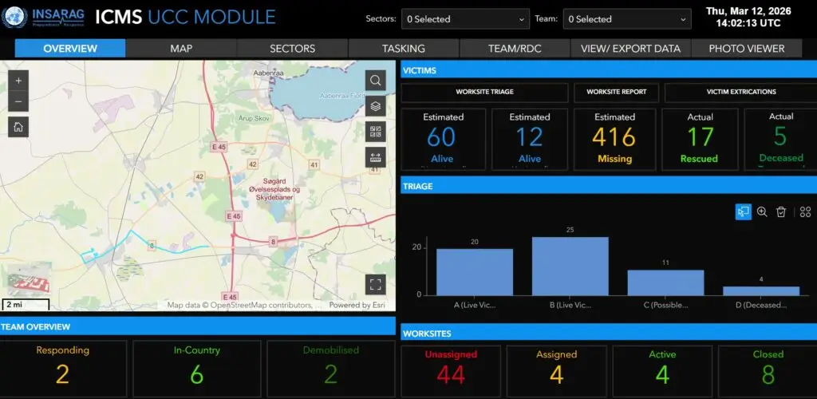Zoom the triage chart with magnifier
The width and height of the screenshot is (817, 399).
[762, 211]
